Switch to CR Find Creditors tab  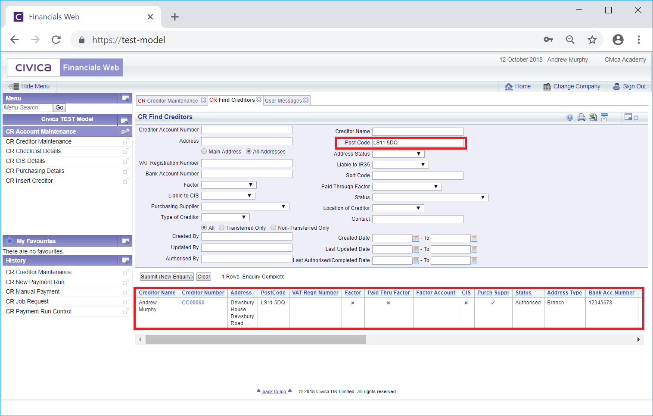[x=232, y=100]
